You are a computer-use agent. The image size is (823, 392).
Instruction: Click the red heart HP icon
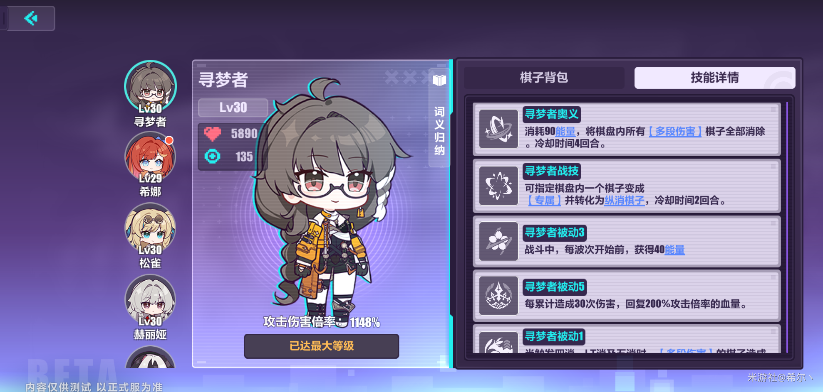pos(213,134)
